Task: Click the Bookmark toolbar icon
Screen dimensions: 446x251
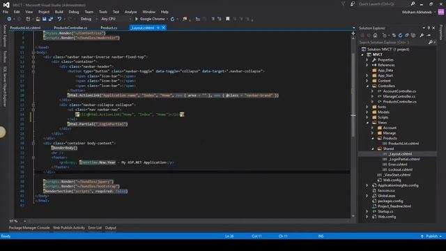Action: click(x=228, y=19)
